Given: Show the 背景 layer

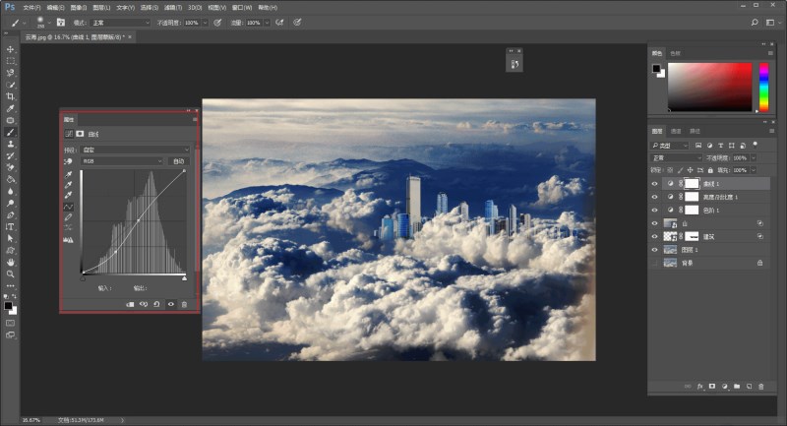Looking at the screenshot, I should pos(656,264).
